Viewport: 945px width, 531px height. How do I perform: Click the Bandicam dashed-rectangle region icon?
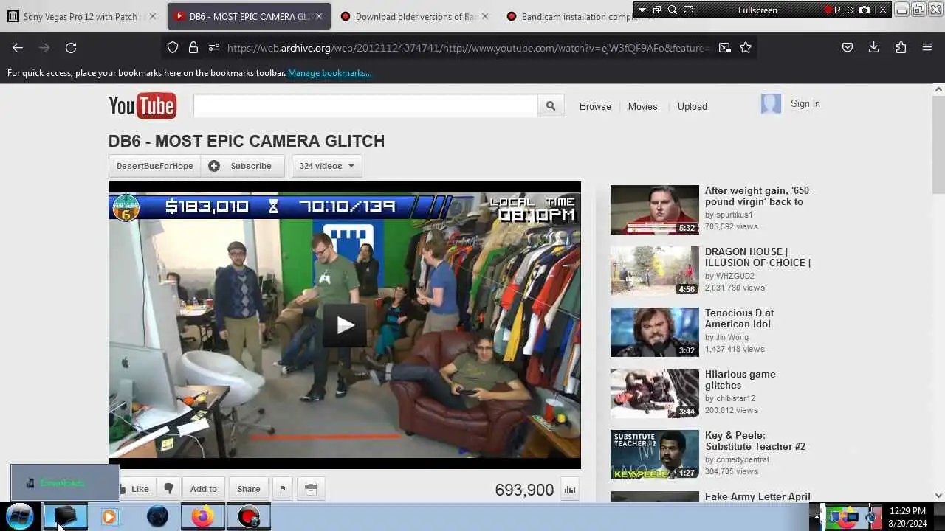[x=688, y=10]
